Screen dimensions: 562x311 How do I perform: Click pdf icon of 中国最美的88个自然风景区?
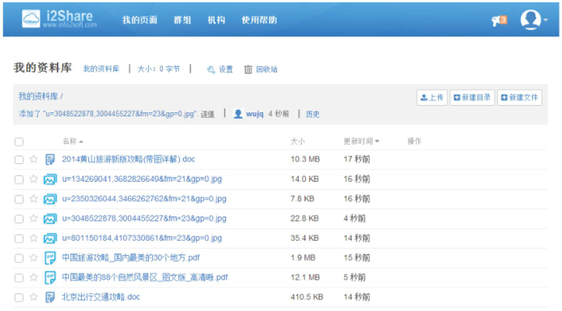coord(50,278)
